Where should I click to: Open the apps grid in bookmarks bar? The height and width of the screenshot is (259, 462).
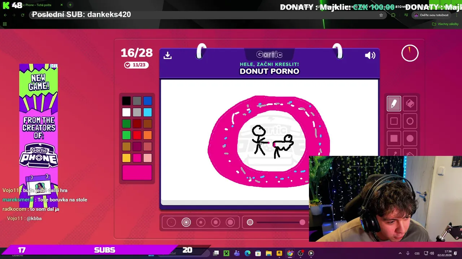(x=5, y=24)
